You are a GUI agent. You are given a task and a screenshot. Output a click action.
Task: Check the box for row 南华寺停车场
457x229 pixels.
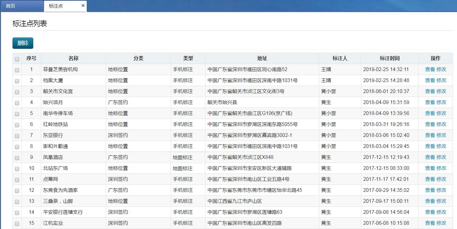point(17,114)
